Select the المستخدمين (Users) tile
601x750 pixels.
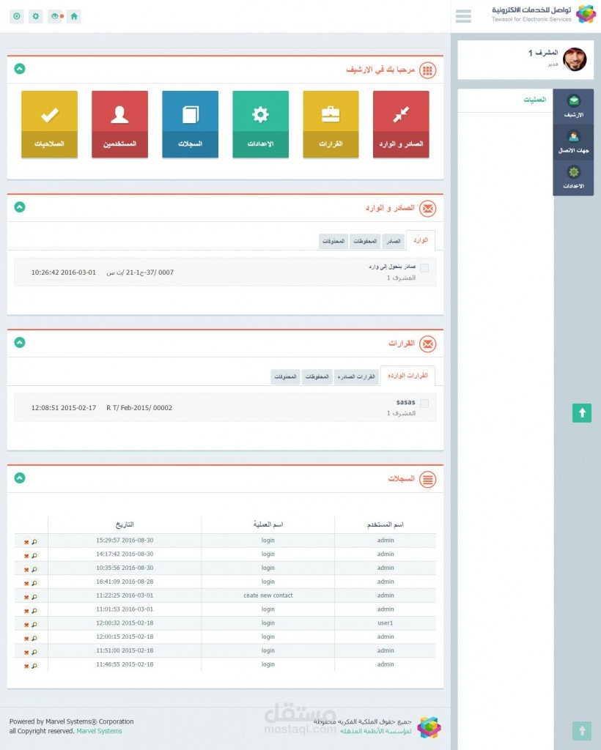click(x=119, y=122)
